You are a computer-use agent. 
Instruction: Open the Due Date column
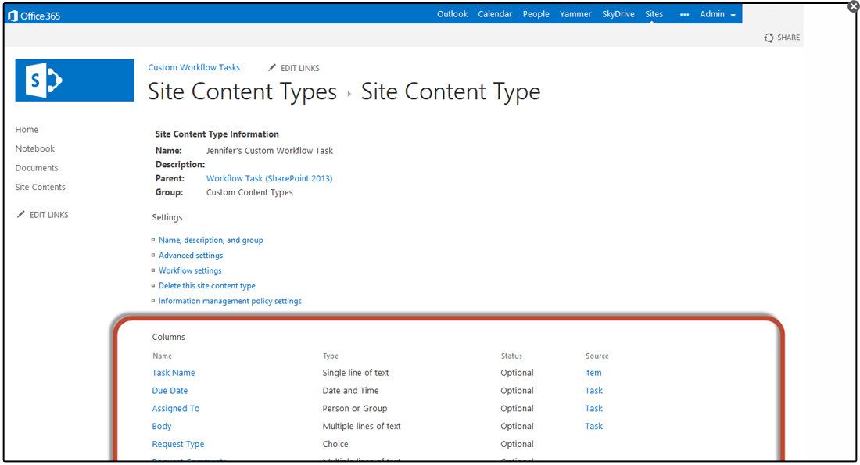click(x=170, y=391)
